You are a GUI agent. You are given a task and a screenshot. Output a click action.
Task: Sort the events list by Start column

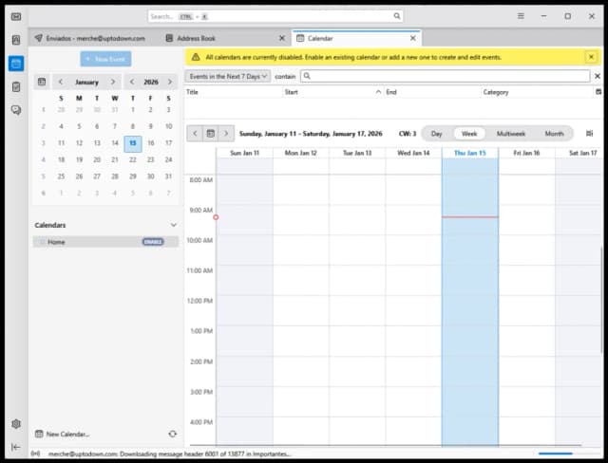tap(332, 92)
